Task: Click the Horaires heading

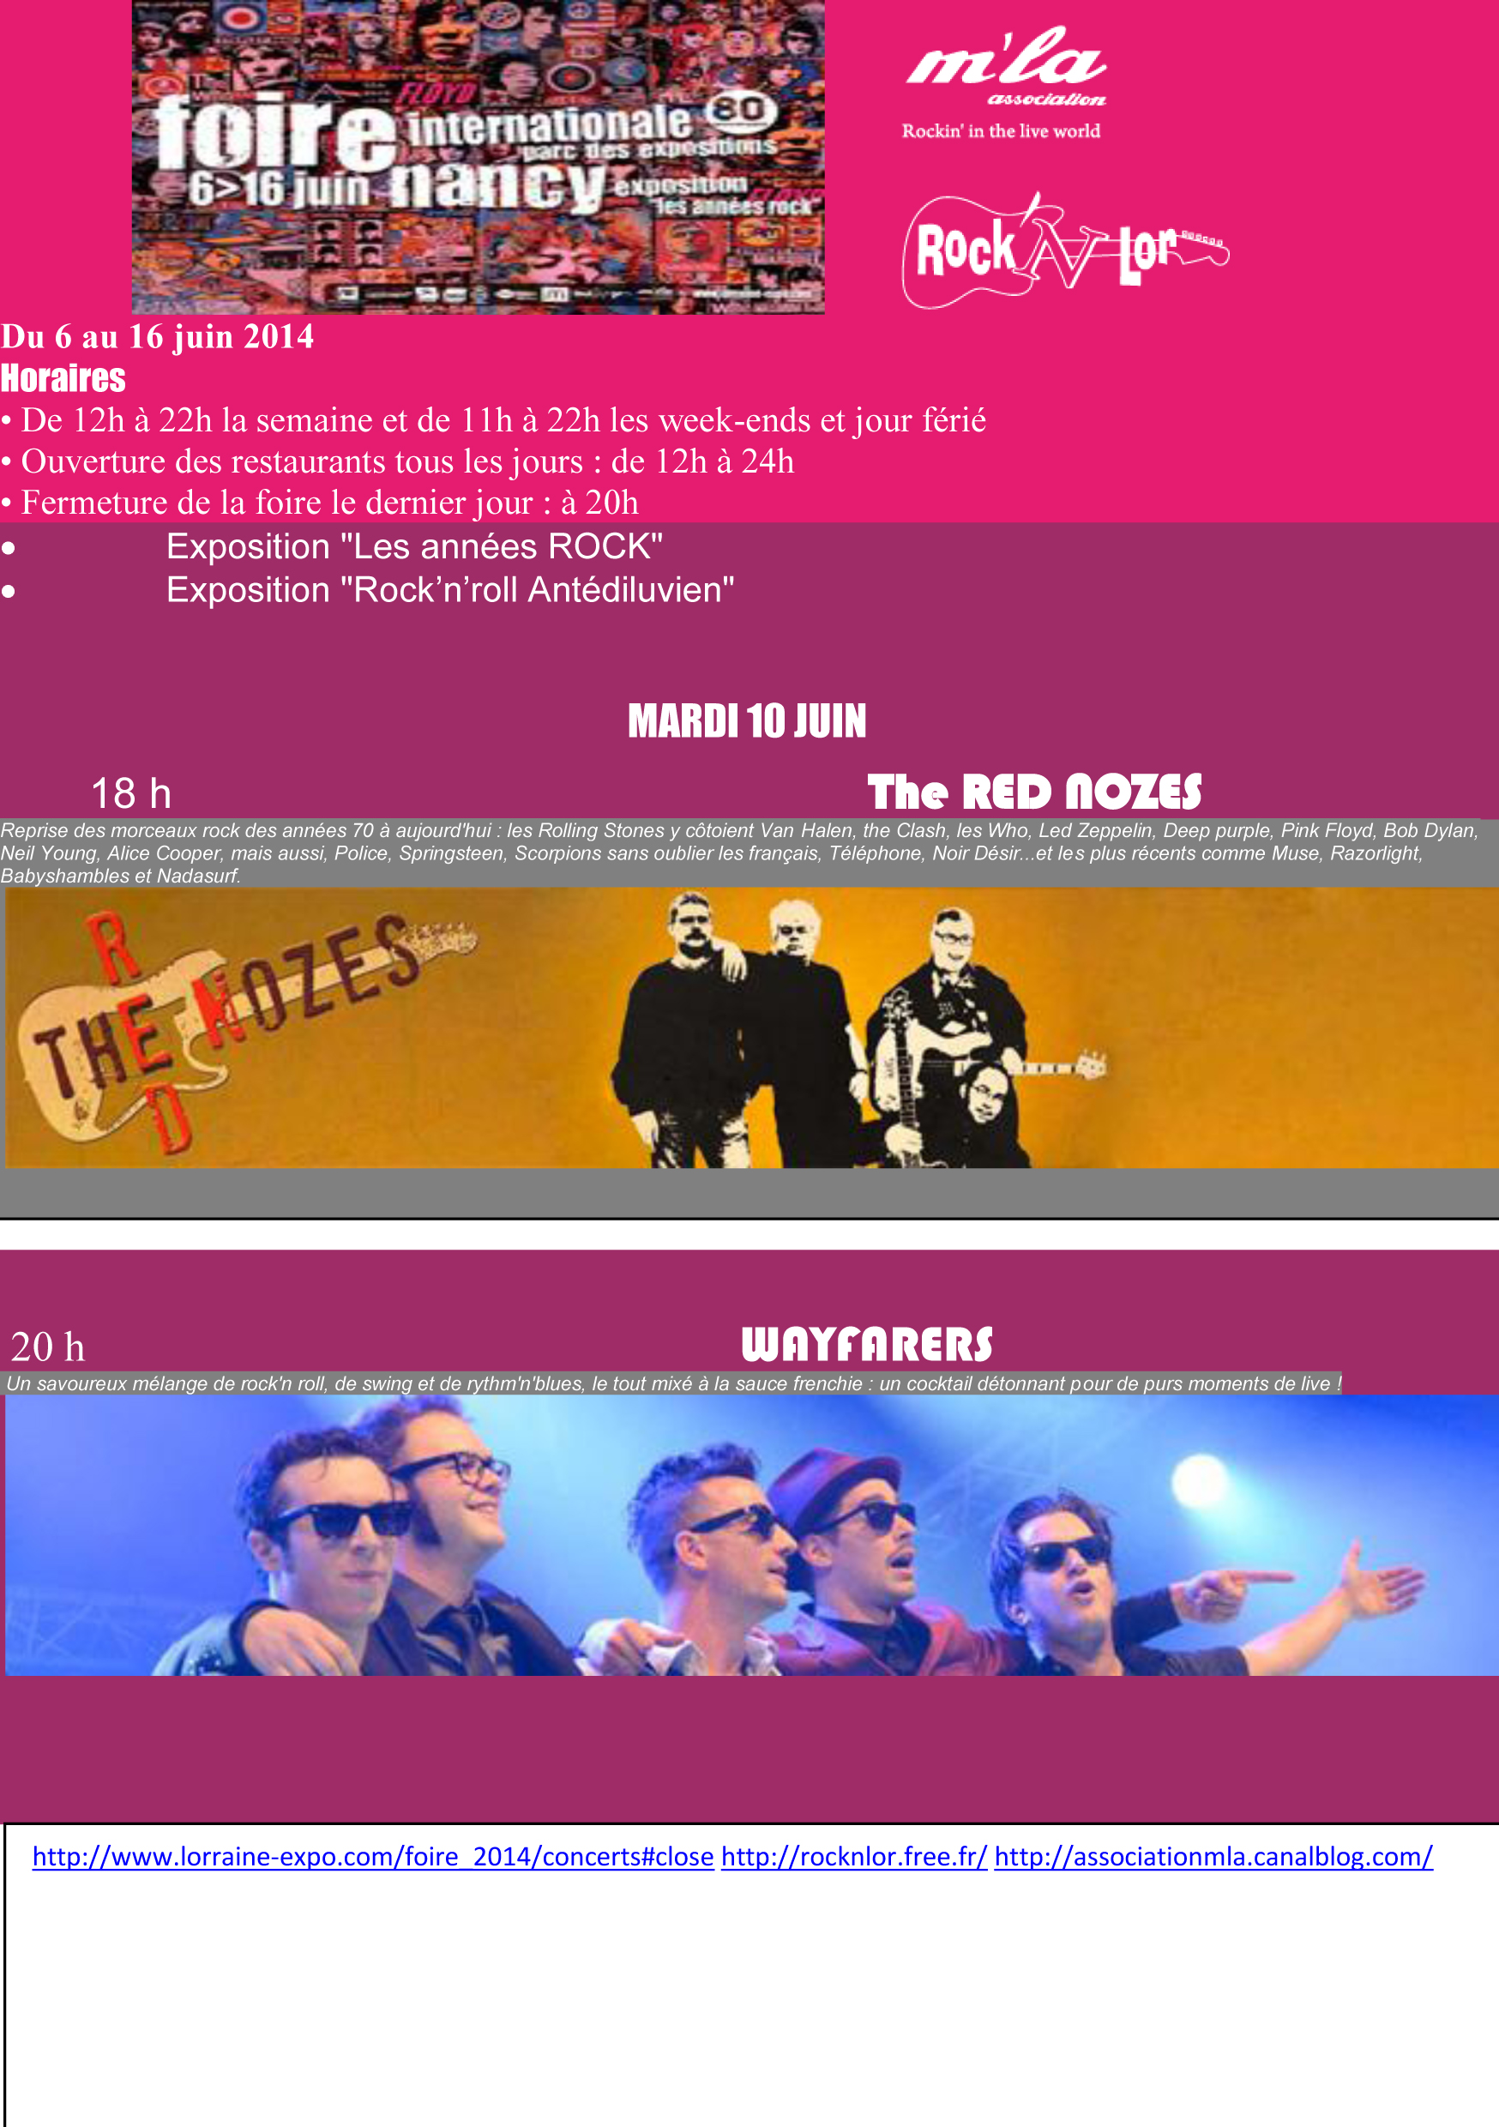Action: [x=63, y=379]
